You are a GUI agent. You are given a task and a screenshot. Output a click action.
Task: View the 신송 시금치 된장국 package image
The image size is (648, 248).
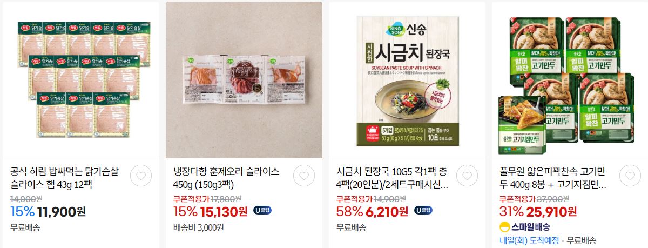407,80
